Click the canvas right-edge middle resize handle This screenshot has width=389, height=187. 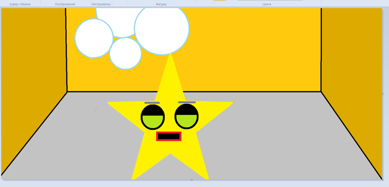(383, 94)
